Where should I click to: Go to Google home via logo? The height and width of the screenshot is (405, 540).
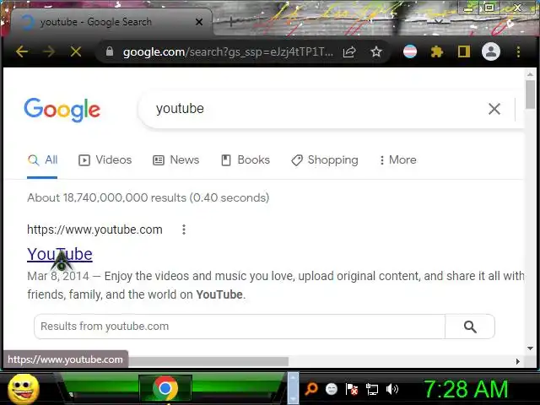(62, 110)
